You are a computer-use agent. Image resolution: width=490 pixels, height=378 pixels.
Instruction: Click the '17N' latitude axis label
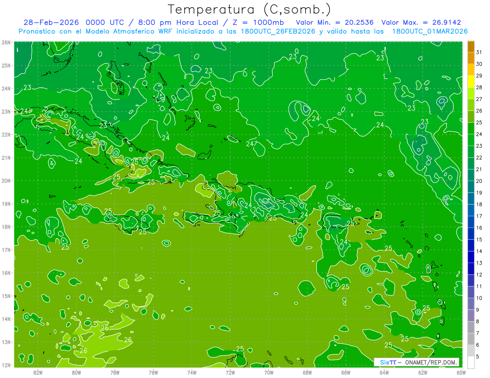tap(6, 250)
